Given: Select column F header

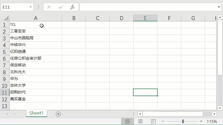Looking at the screenshot, I should tap(169, 18).
